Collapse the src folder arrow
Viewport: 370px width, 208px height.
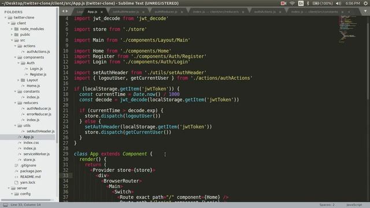tap(12, 40)
